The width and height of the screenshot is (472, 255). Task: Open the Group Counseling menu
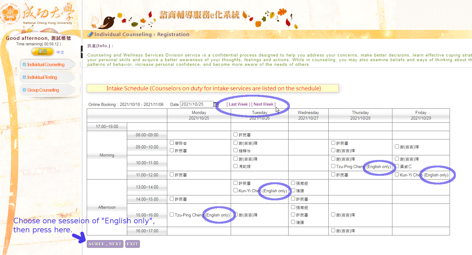(43, 90)
